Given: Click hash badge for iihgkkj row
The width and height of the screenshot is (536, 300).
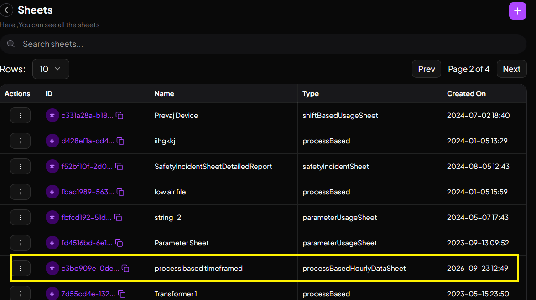Looking at the screenshot, I should 52,141.
